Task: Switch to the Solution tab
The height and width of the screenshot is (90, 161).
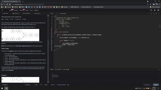Action: tap(16, 13)
